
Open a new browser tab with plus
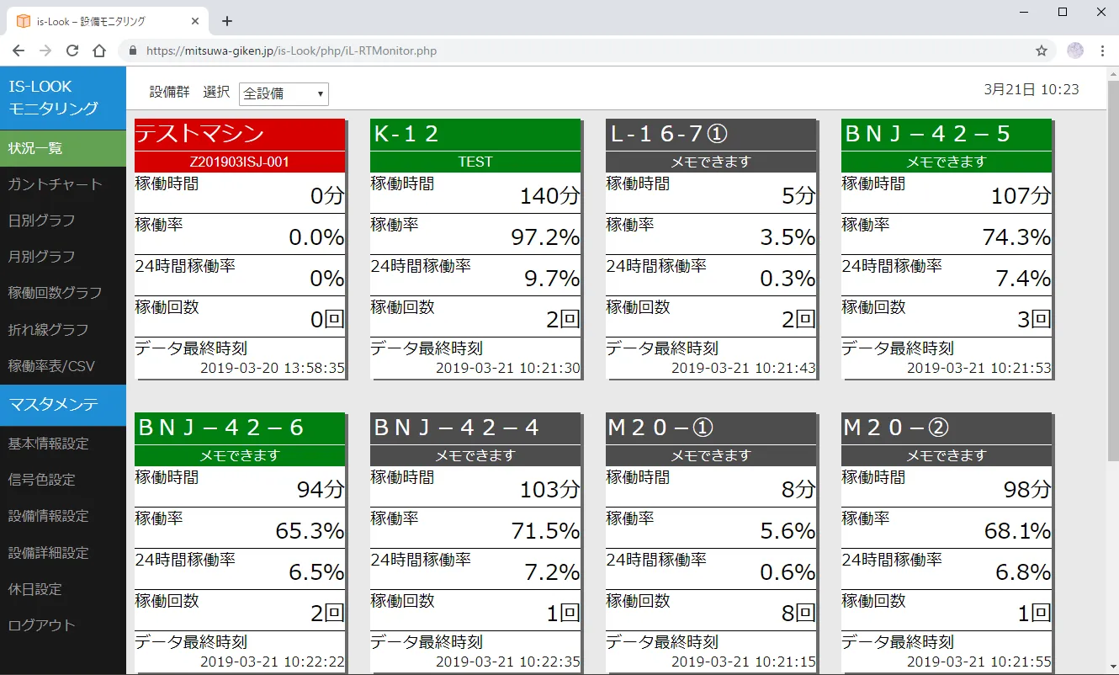226,21
